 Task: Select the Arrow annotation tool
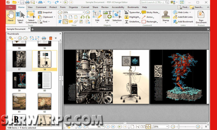pos(148,17)
